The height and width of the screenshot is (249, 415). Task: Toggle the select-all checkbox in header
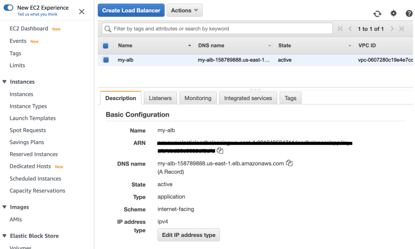(x=106, y=46)
